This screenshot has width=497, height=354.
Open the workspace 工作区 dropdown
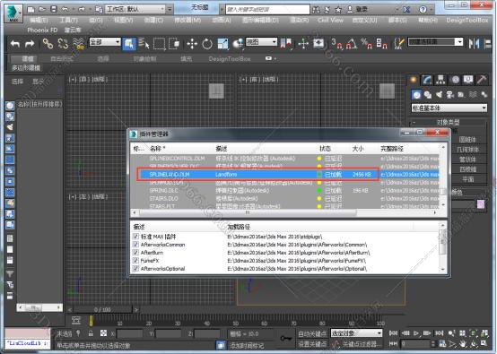[x=136, y=9]
